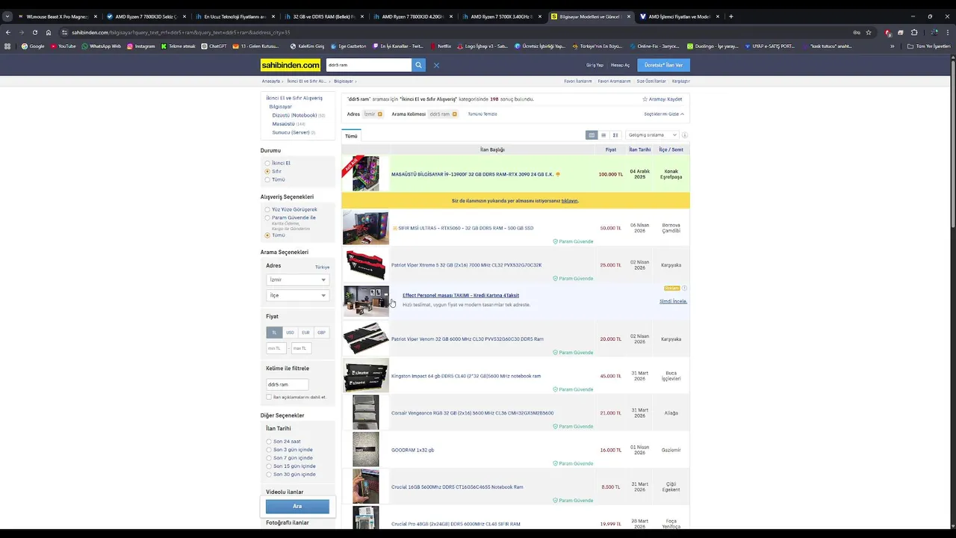Open Hesap Aç signup link

click(620, 65)
